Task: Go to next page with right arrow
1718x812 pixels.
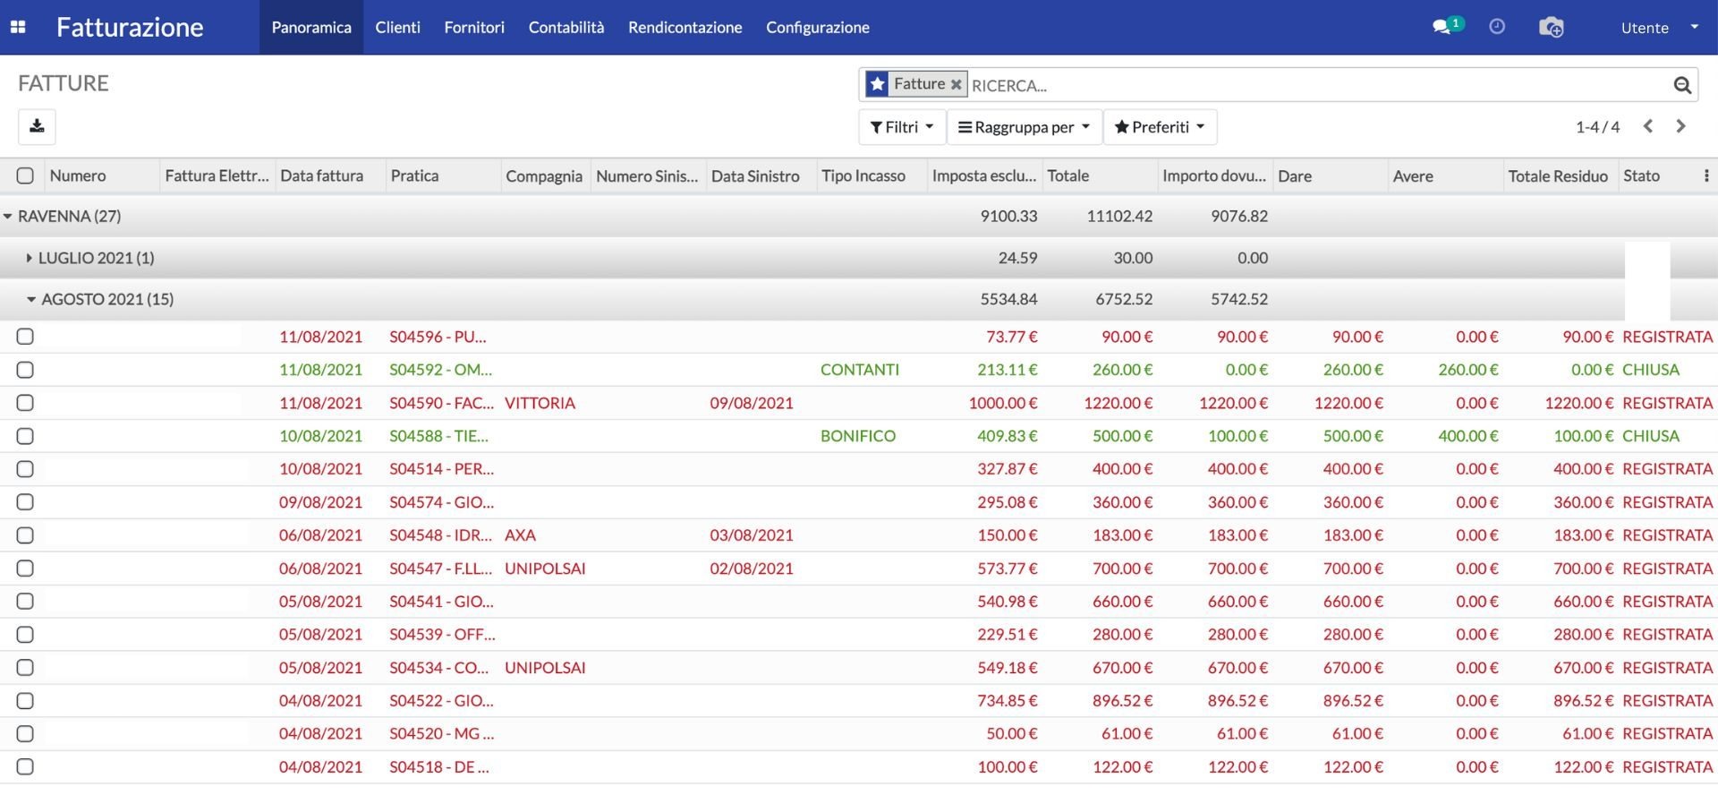Action: pyautogui.click(x=1680, y=126)
